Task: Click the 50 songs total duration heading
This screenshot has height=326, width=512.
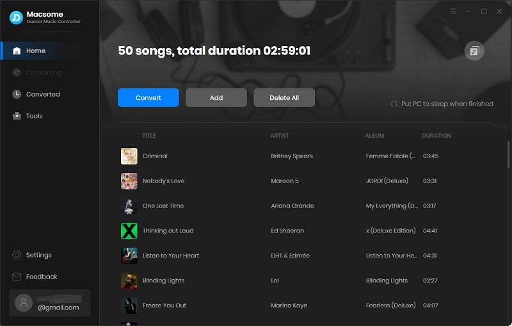Action: point(214,51)
